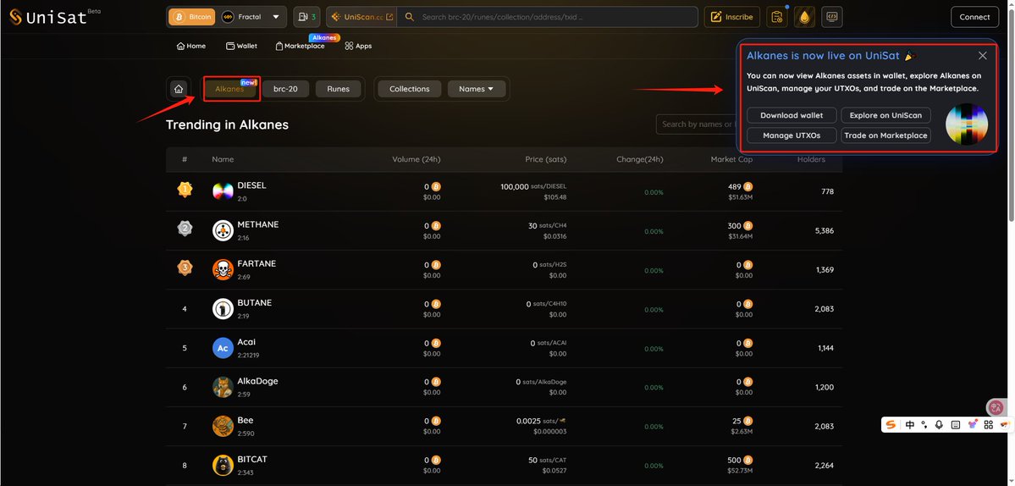Expand the network selector dropdown arrow

[x=277, y=17]
